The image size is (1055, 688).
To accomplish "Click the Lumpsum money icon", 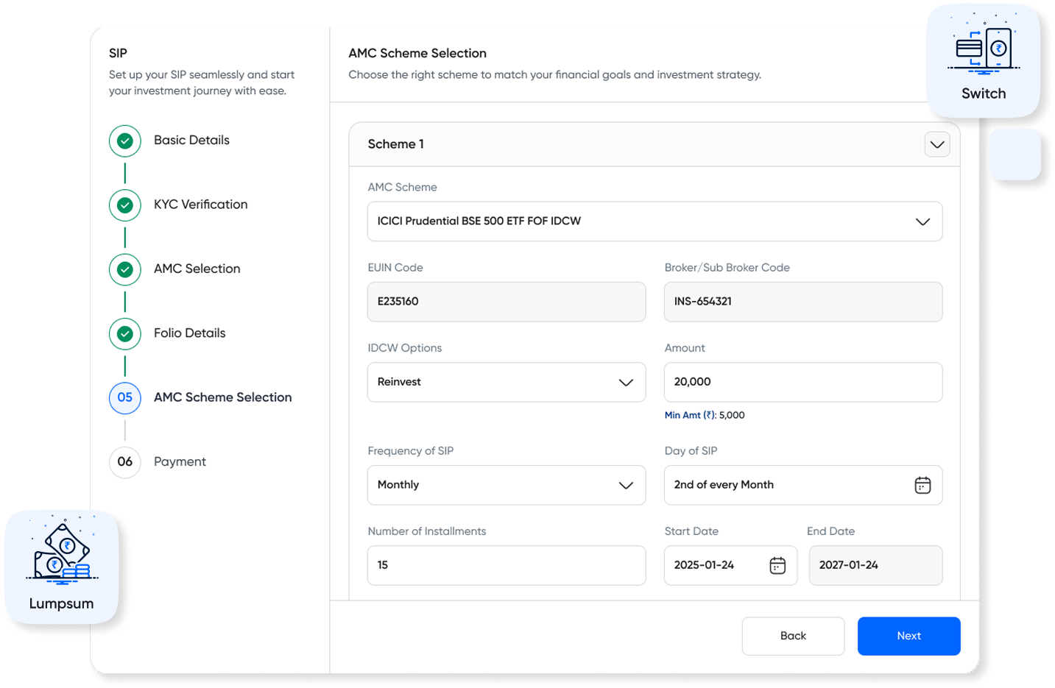I will pos(62,552).
